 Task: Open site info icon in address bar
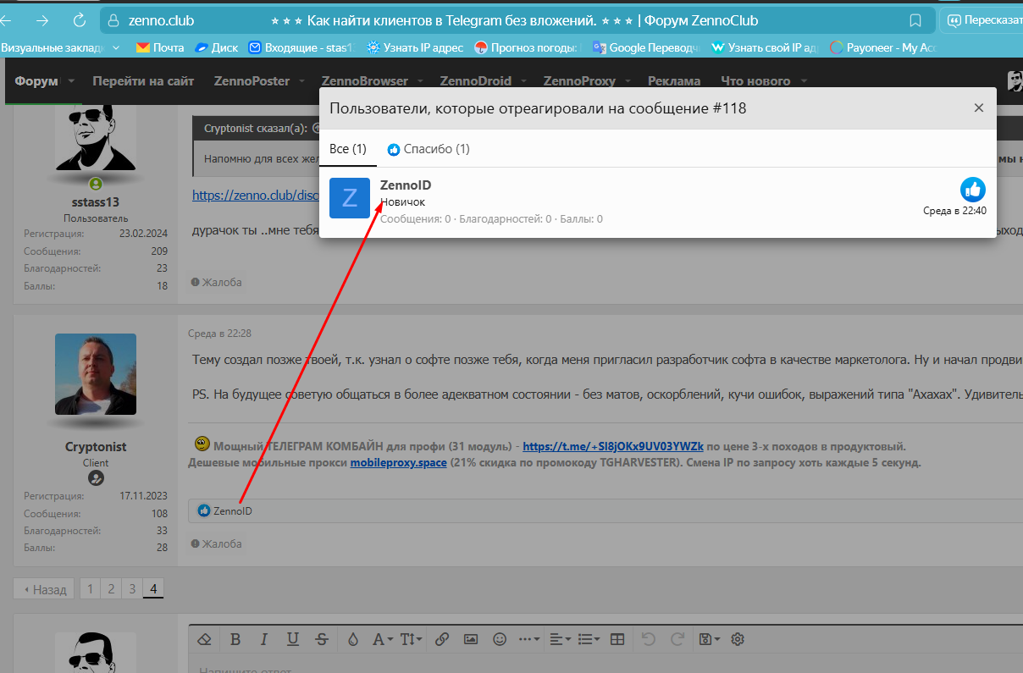(x=115, y=20)
